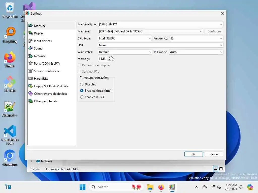
Task: Cancel the Settings dialog
Action: (214, 154)
